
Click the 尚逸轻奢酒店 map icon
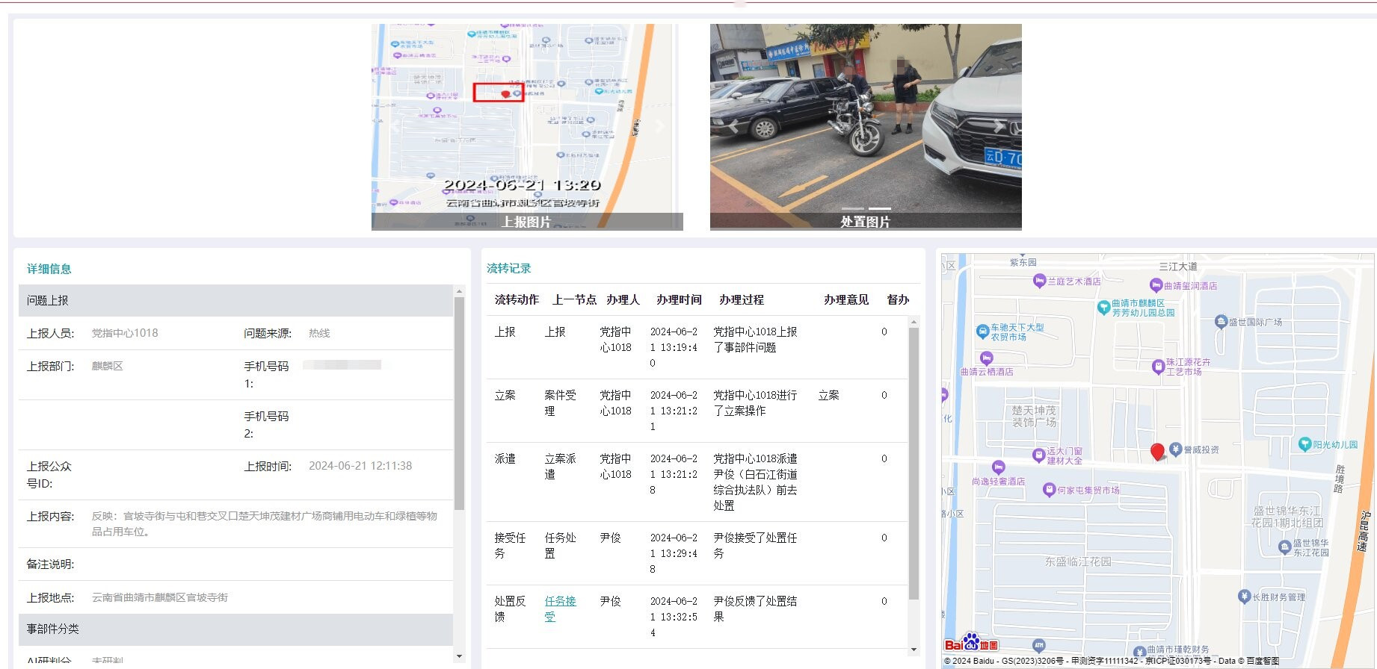998,468
